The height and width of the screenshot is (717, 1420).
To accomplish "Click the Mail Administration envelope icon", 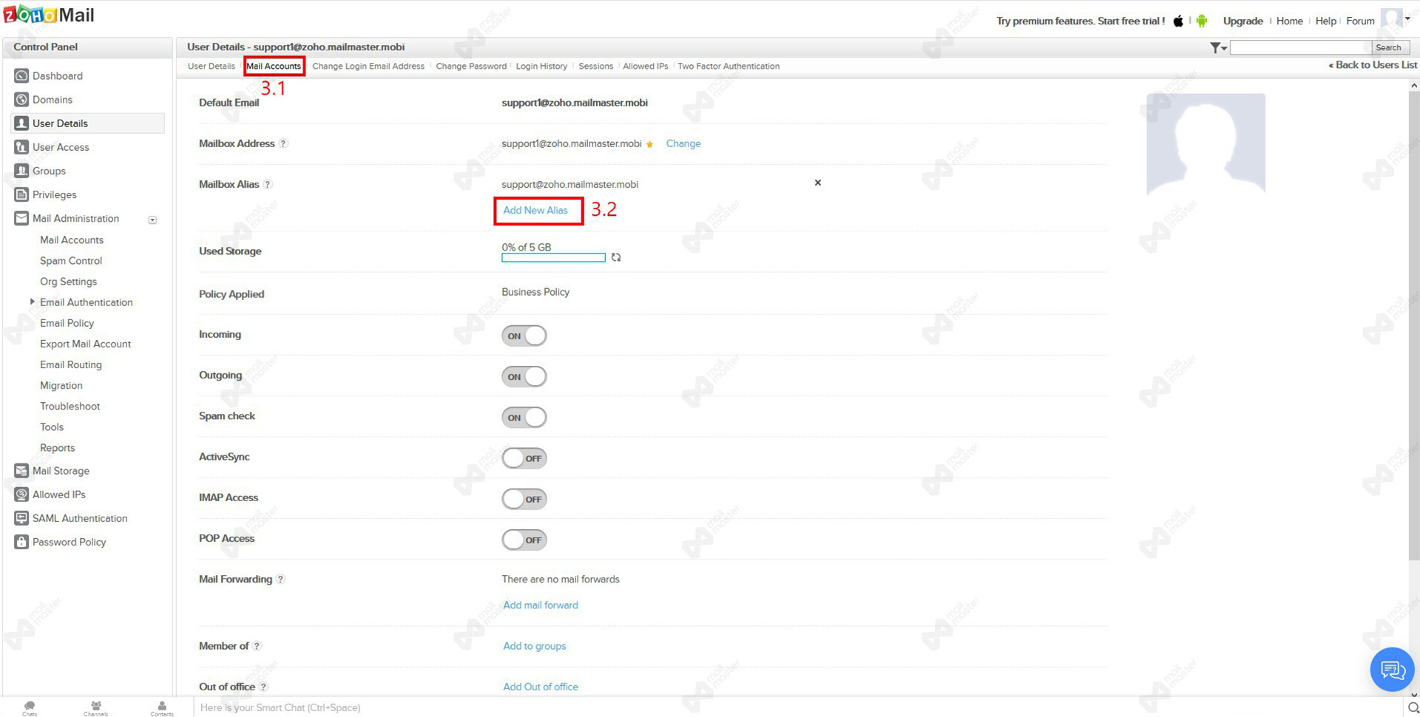I will click(x=21, y=218).
